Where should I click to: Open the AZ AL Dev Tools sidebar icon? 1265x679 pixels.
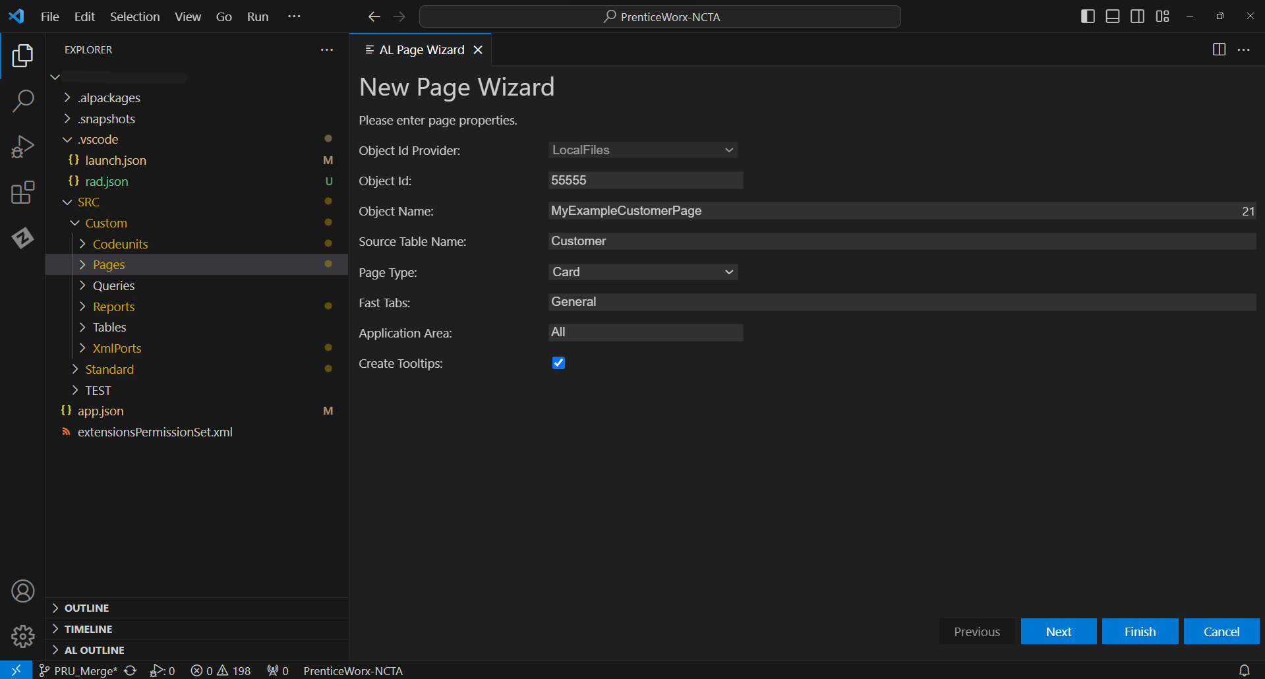click(x=22, y=238)
